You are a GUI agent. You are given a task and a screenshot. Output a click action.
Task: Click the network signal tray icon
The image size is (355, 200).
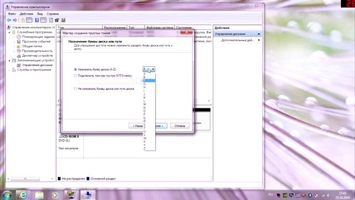[323, 195]
